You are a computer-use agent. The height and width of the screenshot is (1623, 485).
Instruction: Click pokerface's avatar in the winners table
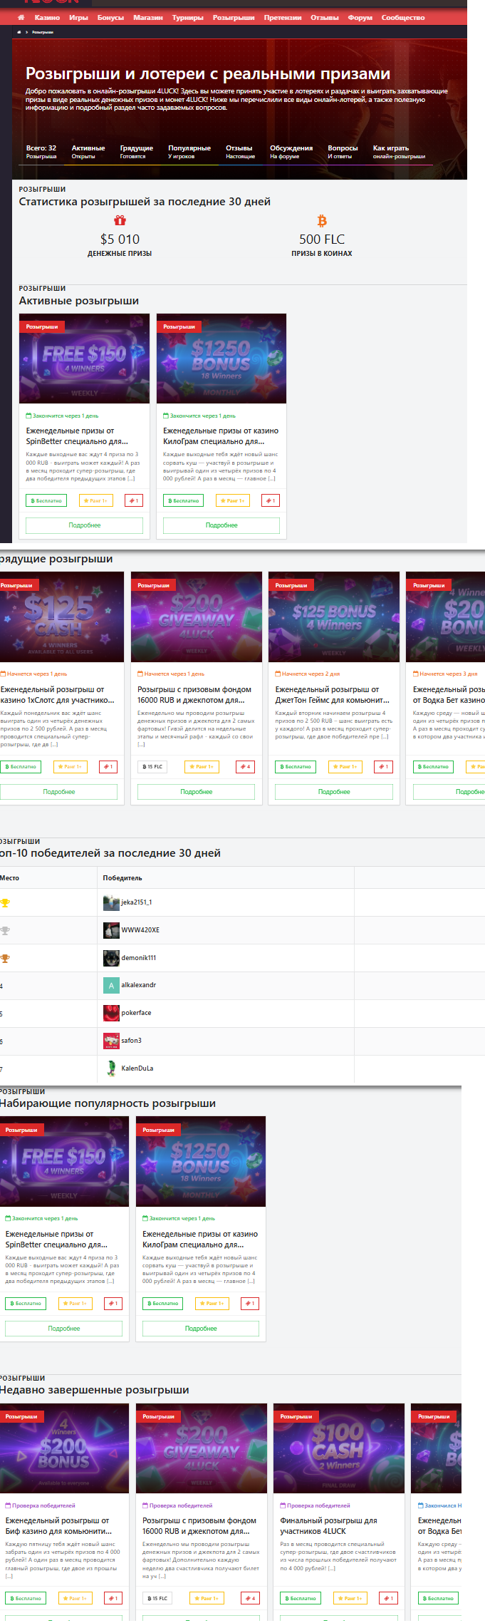pos(111,1013)
